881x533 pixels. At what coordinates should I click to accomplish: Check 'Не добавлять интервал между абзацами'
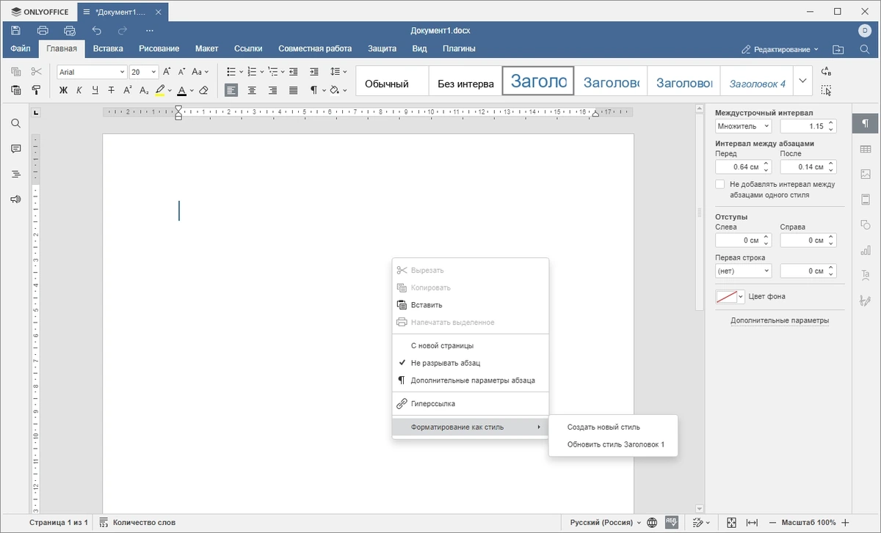coord(720,184)
